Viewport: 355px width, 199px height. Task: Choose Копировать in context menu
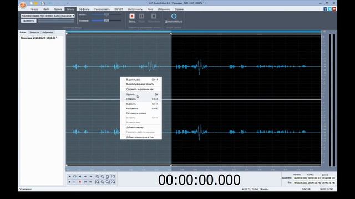[141, 109]
